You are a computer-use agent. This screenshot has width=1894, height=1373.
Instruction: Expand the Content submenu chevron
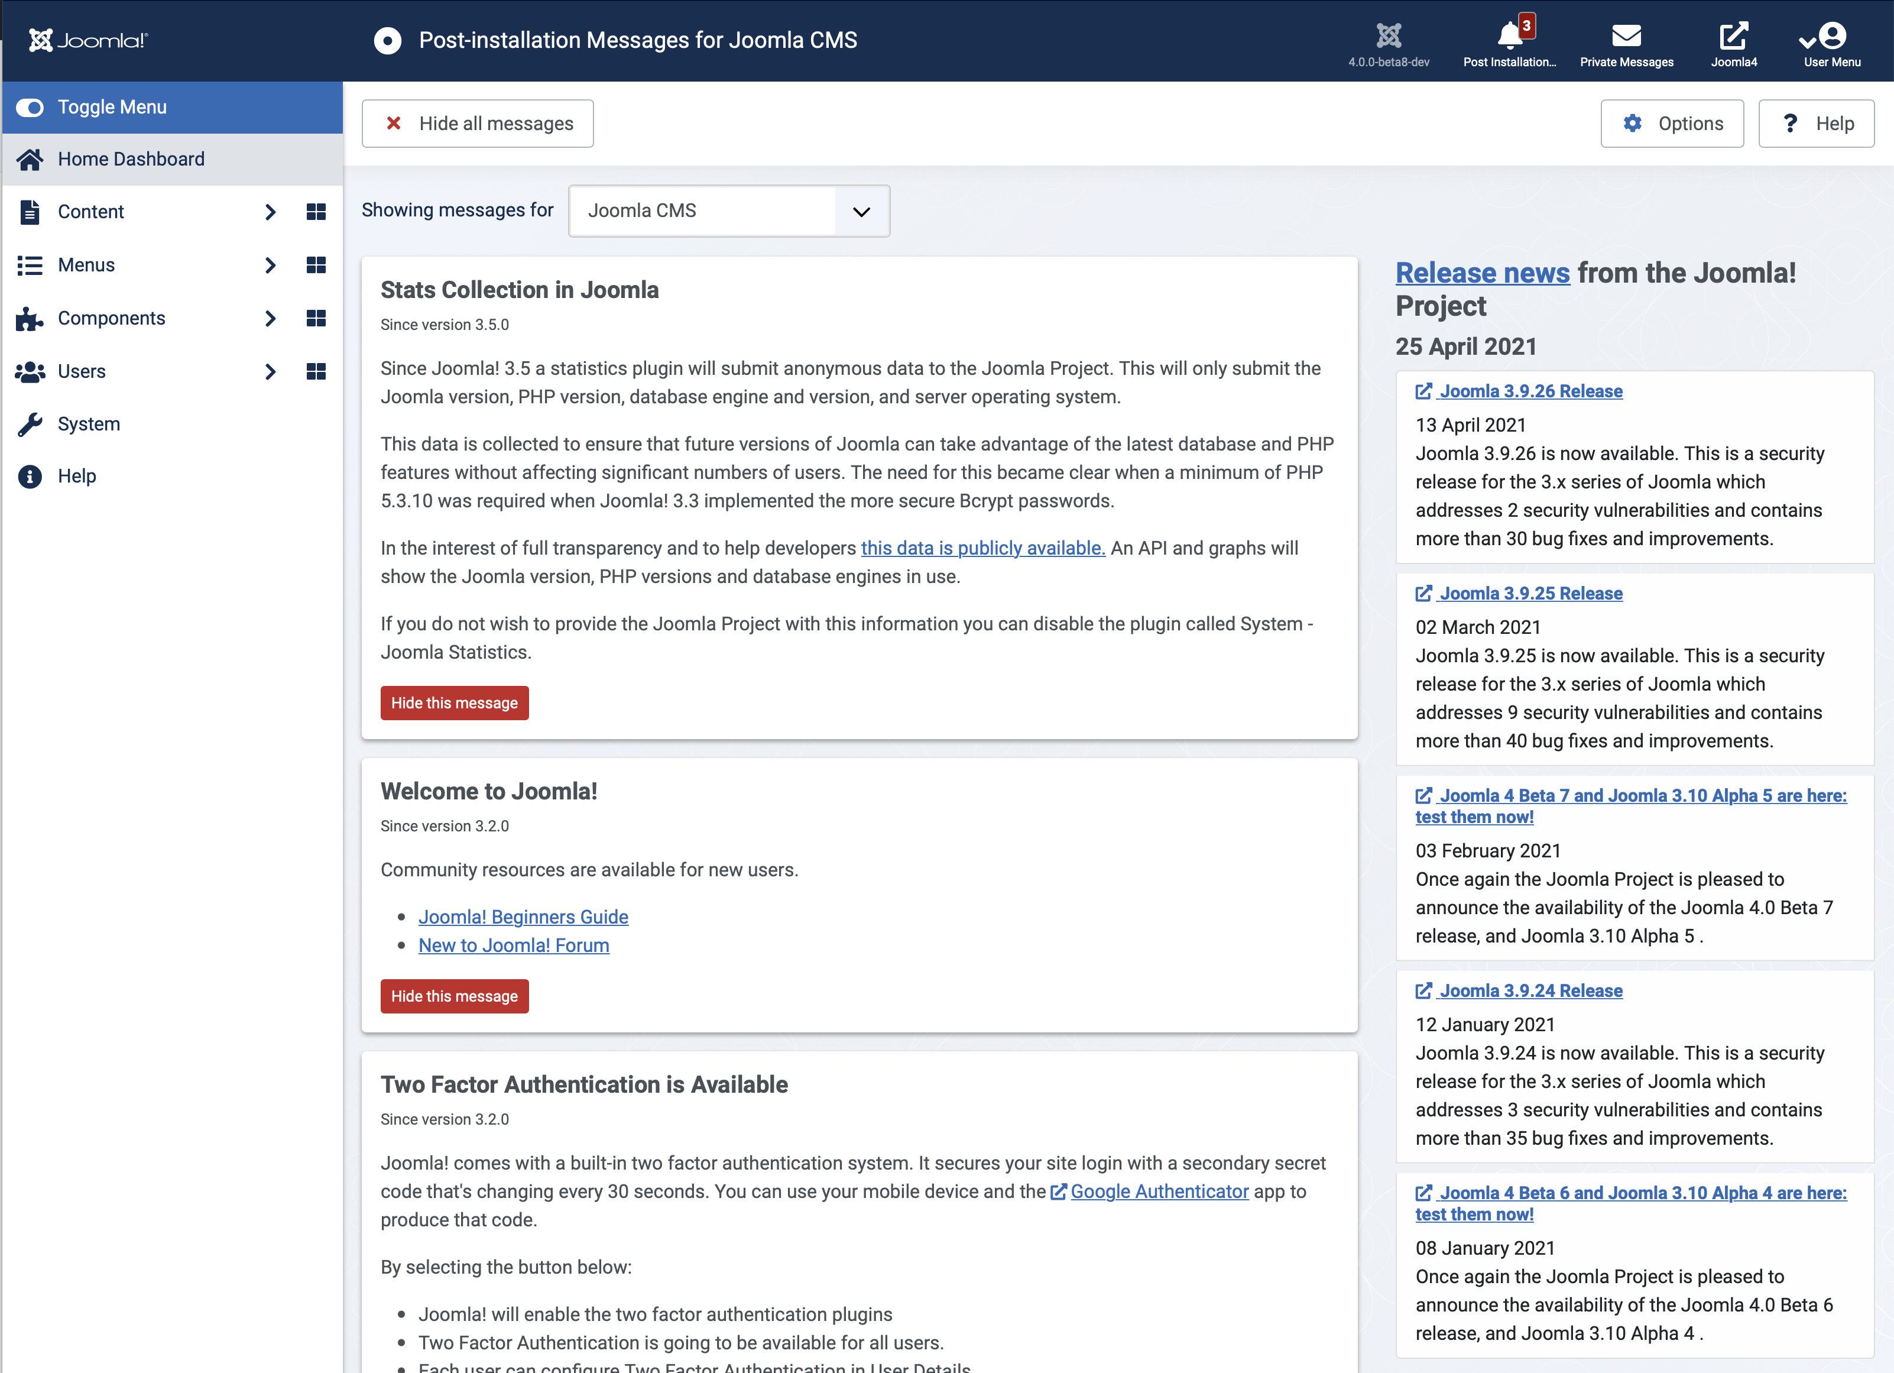[x=270, y=212]
